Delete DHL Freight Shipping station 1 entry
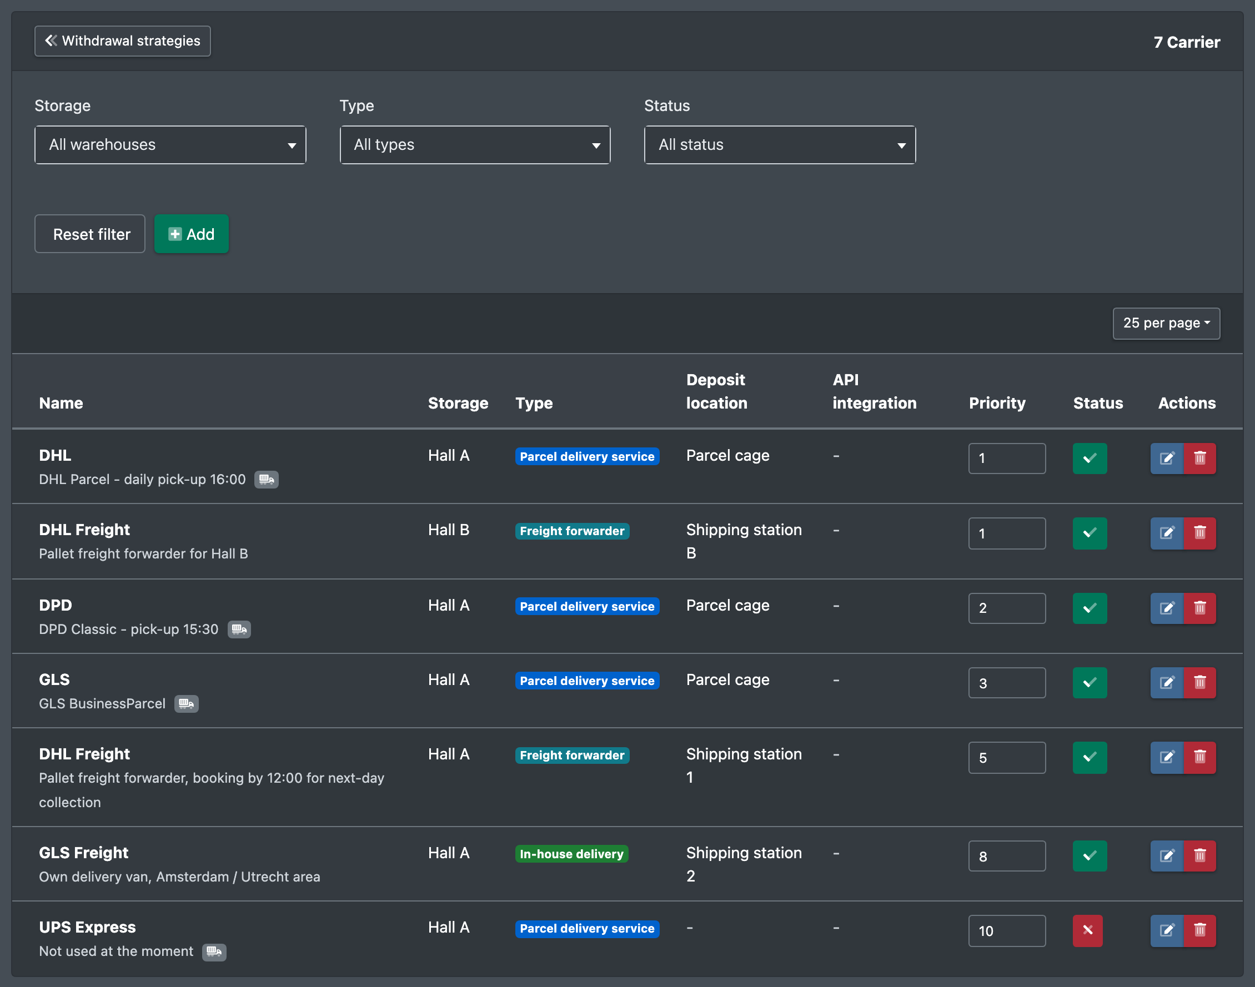1255x987 pixels. tap(1199, 757)
